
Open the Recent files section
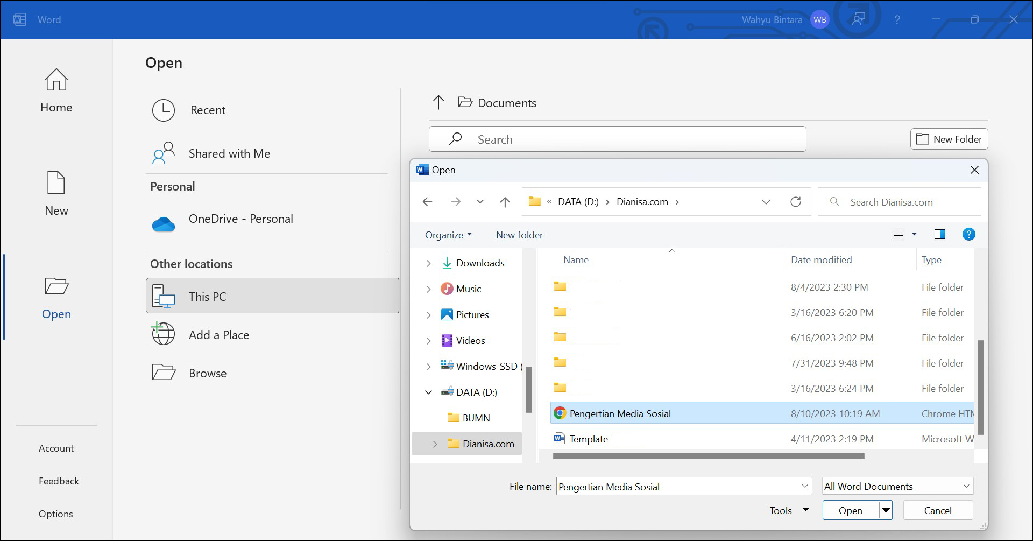tap(208, 110)
